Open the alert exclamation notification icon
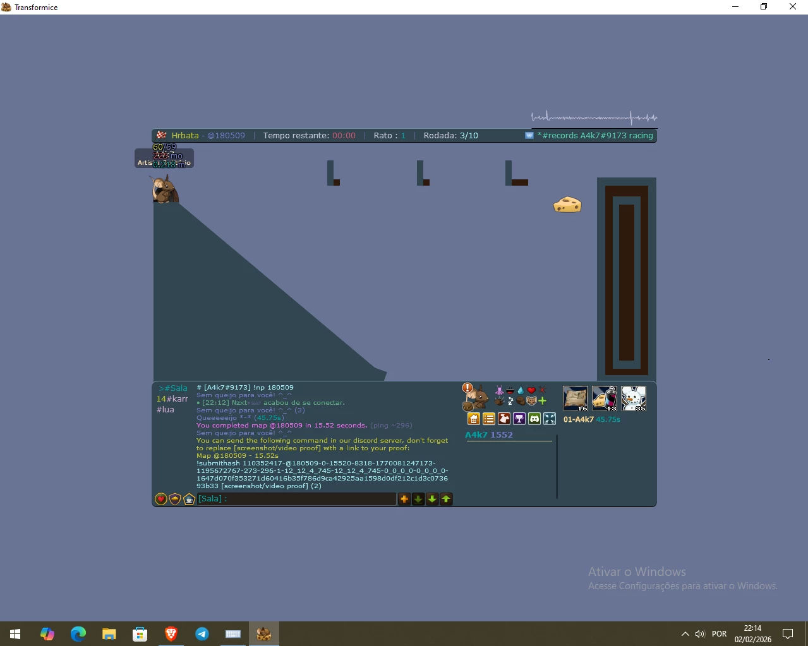 pyautogui.click(x=467, y=387)
